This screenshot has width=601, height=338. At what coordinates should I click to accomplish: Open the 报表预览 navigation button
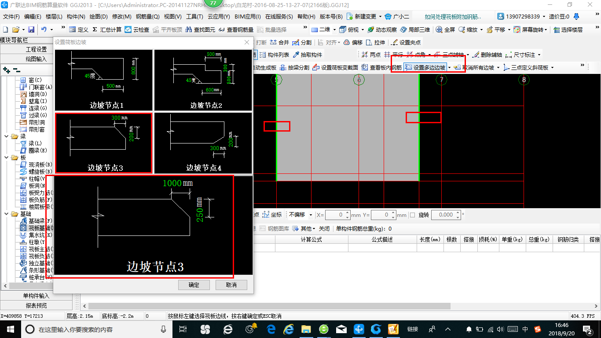(36, 305)
